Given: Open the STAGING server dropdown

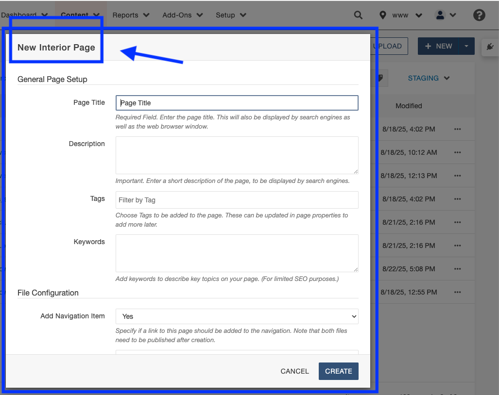Looking at the screenshot, I should [x=429, y=78].
